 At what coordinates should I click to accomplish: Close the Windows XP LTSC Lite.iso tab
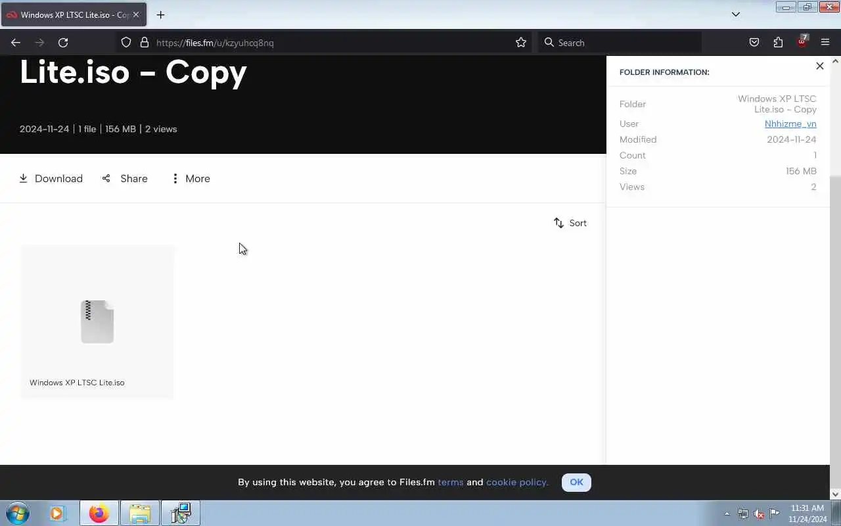point(136,14)
